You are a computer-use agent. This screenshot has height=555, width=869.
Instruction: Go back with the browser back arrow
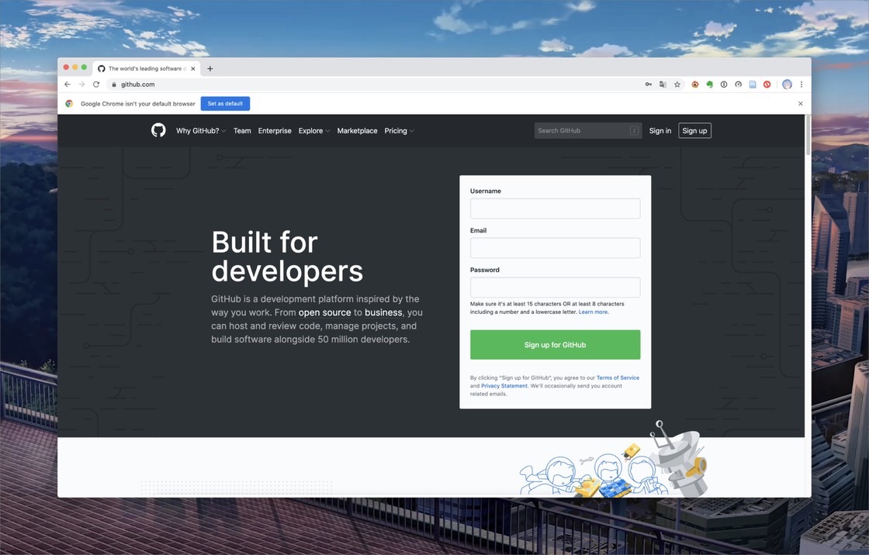click(x=68, y=84)
